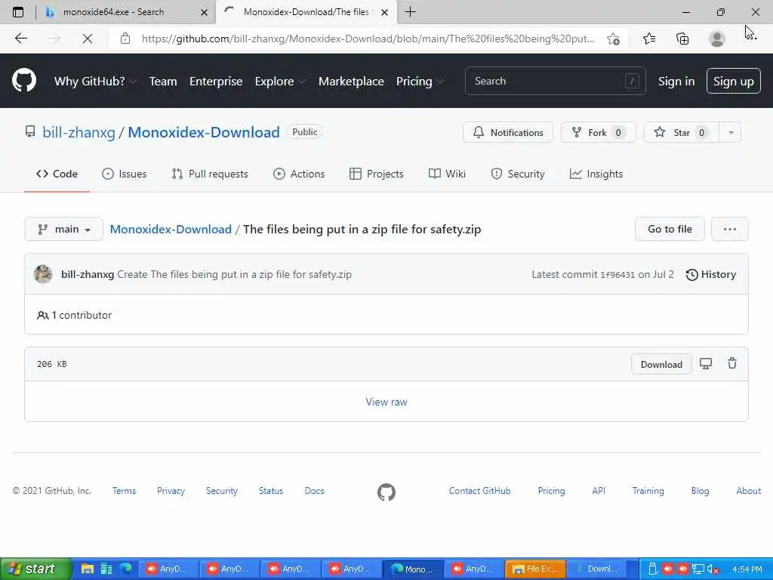
Task: Launch Edge from quick launch icon
Action: [125, 569]
